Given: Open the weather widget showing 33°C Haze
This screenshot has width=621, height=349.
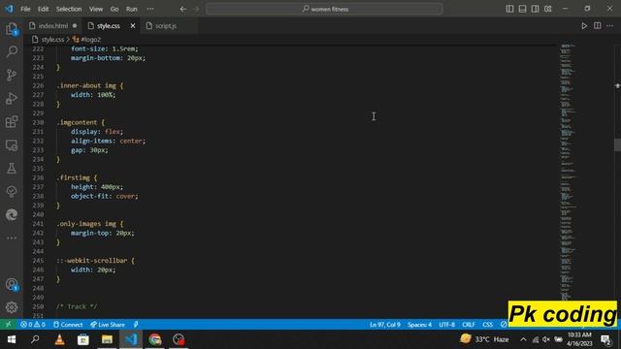Looking at the screenshot, I should click(485, 339).
